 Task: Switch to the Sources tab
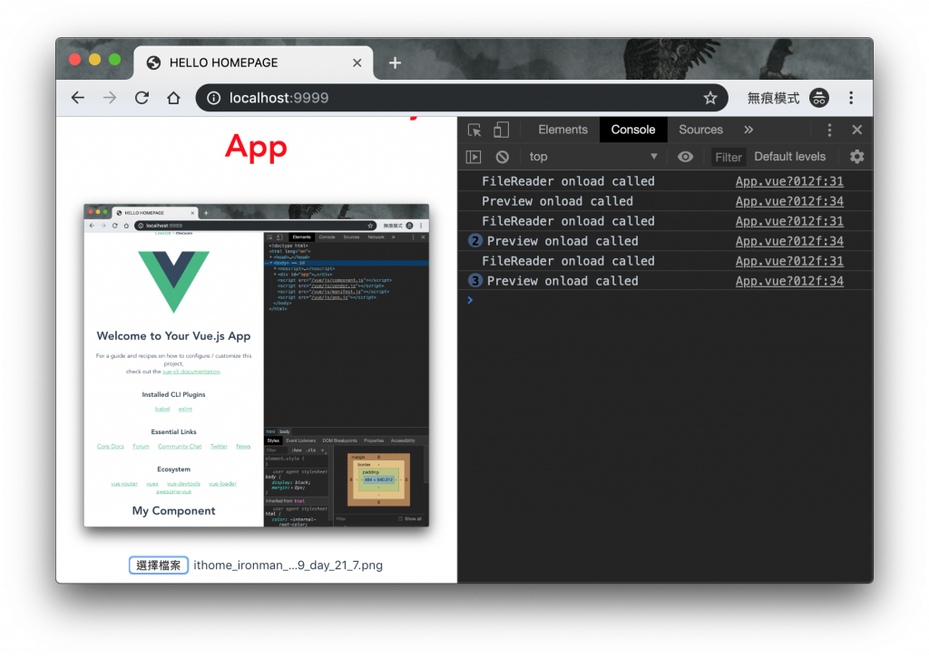pos(700,130)
